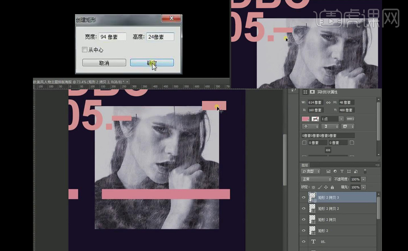
Task: Toggle the layer filtering switch
Action: (365, 171)
